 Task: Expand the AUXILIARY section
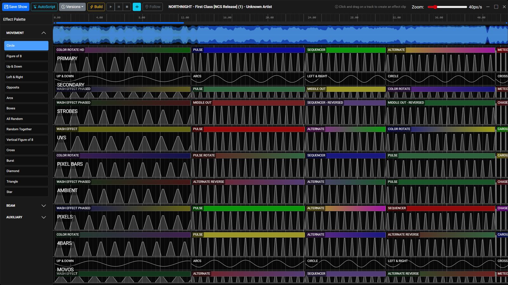pyautogui.click(x=26, y=217)
